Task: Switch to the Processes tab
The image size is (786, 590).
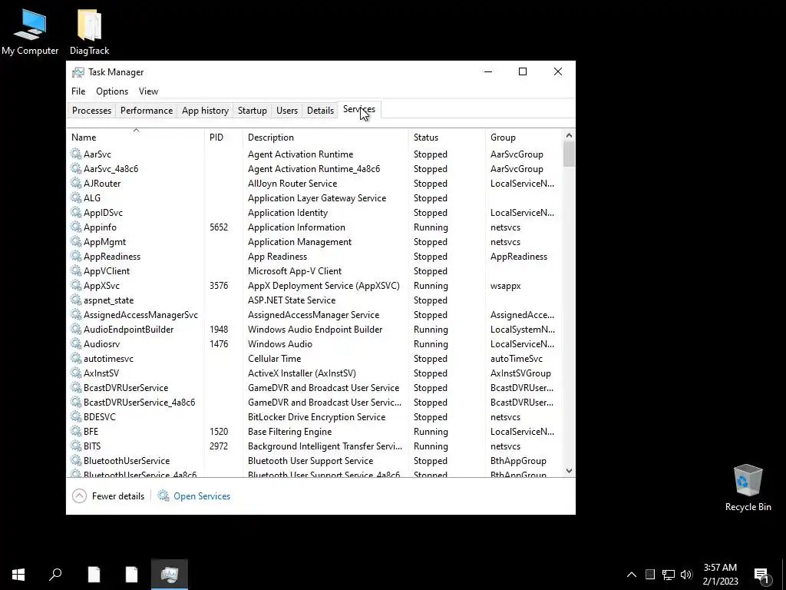Action: tap(92, 111)
